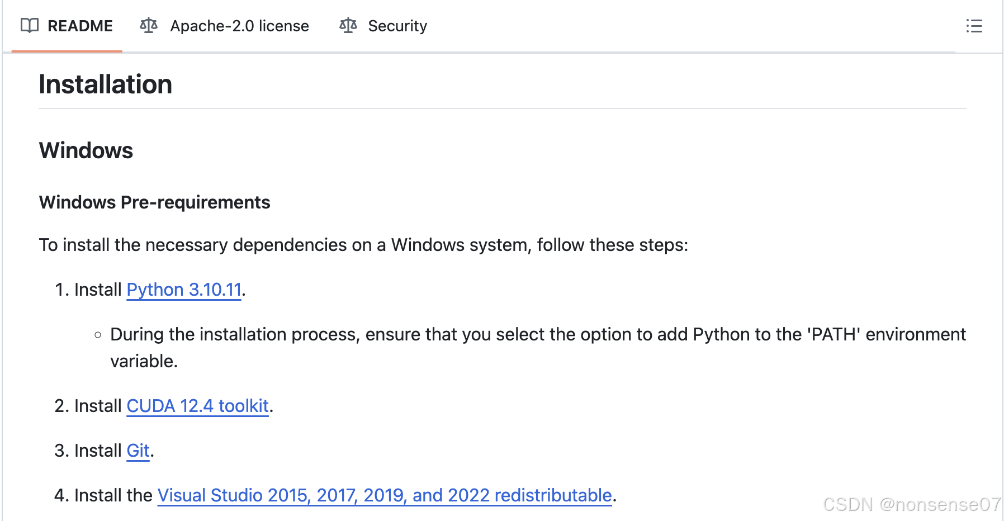Open the Apache-2.0 license tab
The height and width of the screenshot is (521, 1004).
coord(239,26)
